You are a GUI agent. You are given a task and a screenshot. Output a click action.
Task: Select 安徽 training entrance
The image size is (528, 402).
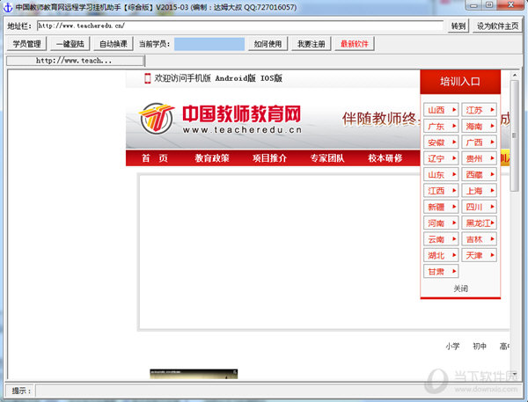pos(441,143)
